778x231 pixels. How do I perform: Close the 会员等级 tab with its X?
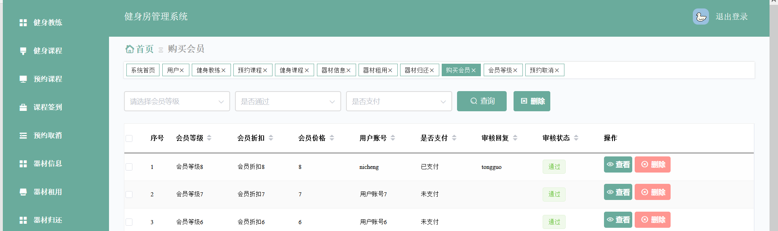(x=515, y=70)
